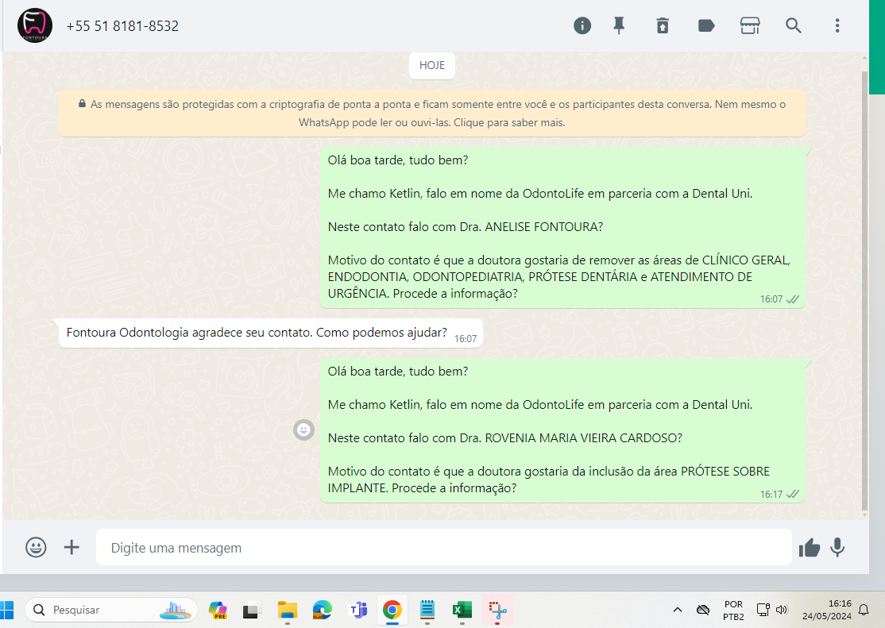Open Notepad from the taskbar
The height and width of the screenshot is (628, 885).
[427, 610]
